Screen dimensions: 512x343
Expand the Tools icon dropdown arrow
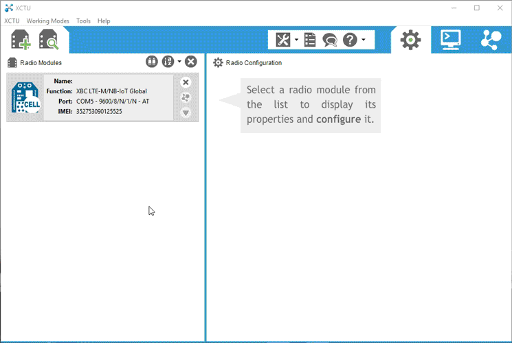point(296,40)
